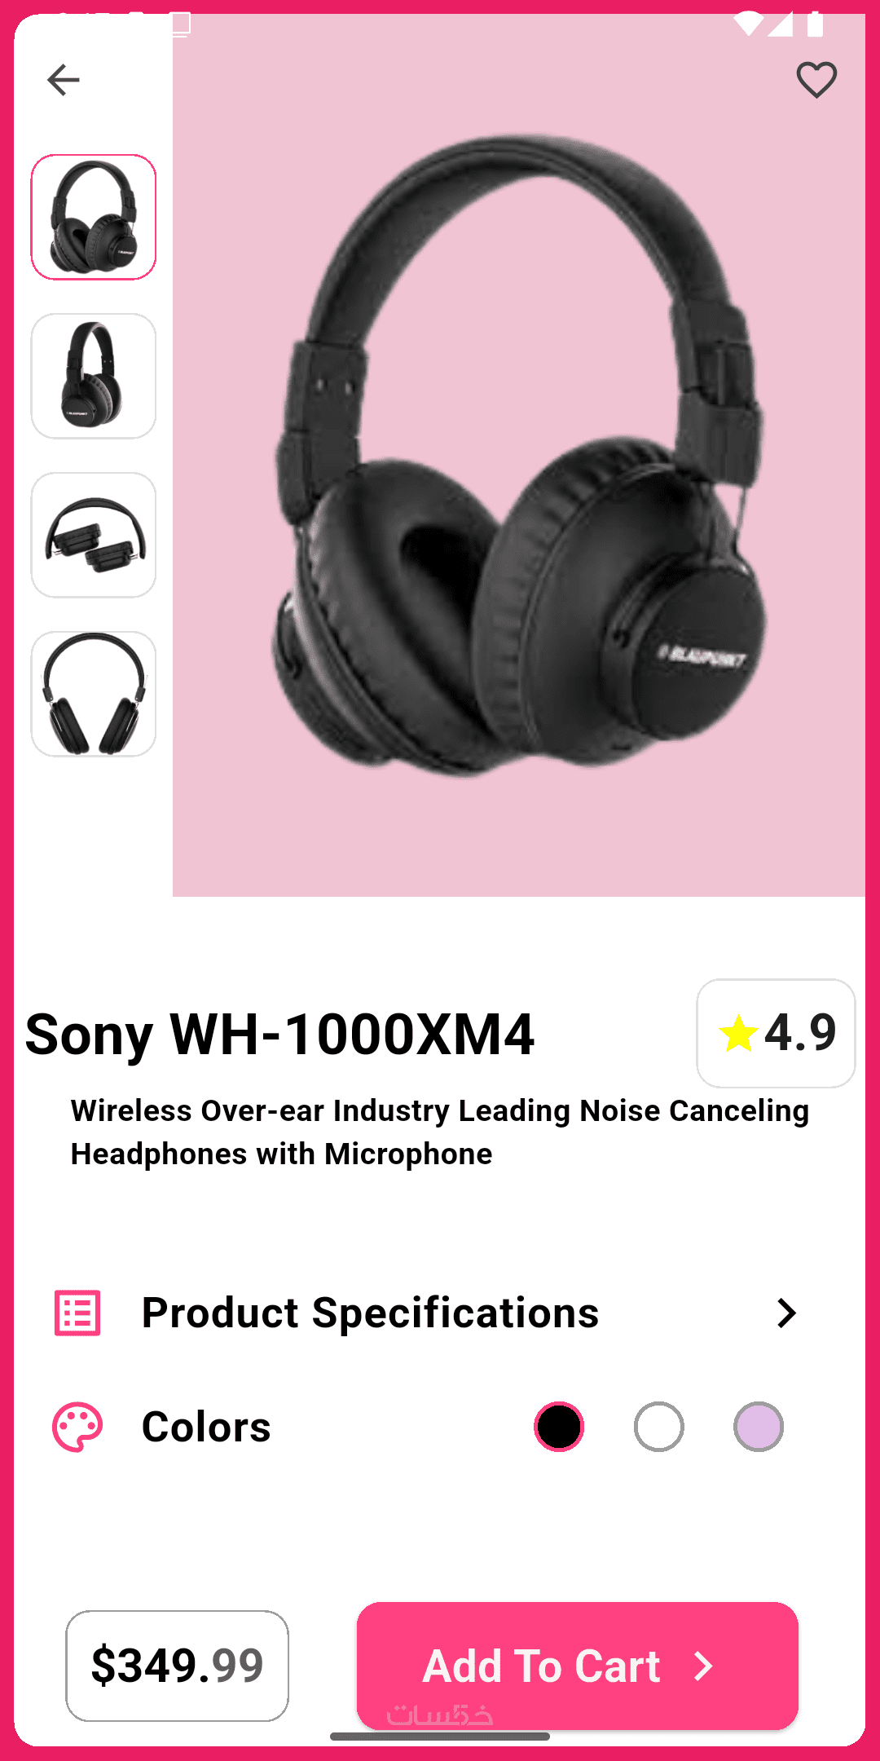Click the arrow icon inside Add To Cart

pos(703,1666)
